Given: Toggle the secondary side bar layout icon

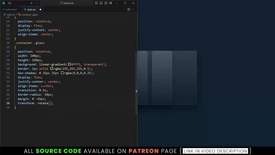Looking at the screenshot, I should point(106,3).
